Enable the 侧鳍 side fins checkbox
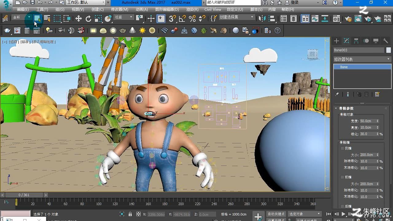The width and height of the screenshot is (393, 221). [343, 148]
